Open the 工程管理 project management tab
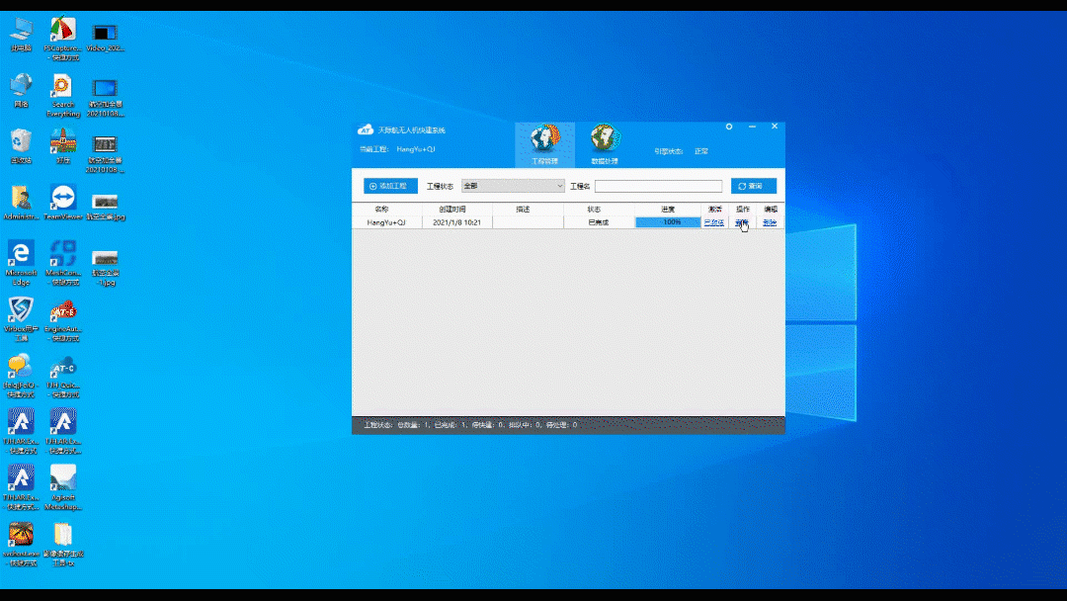The width and height of the screenshot is (1067, 601). [x=544, y=144]
